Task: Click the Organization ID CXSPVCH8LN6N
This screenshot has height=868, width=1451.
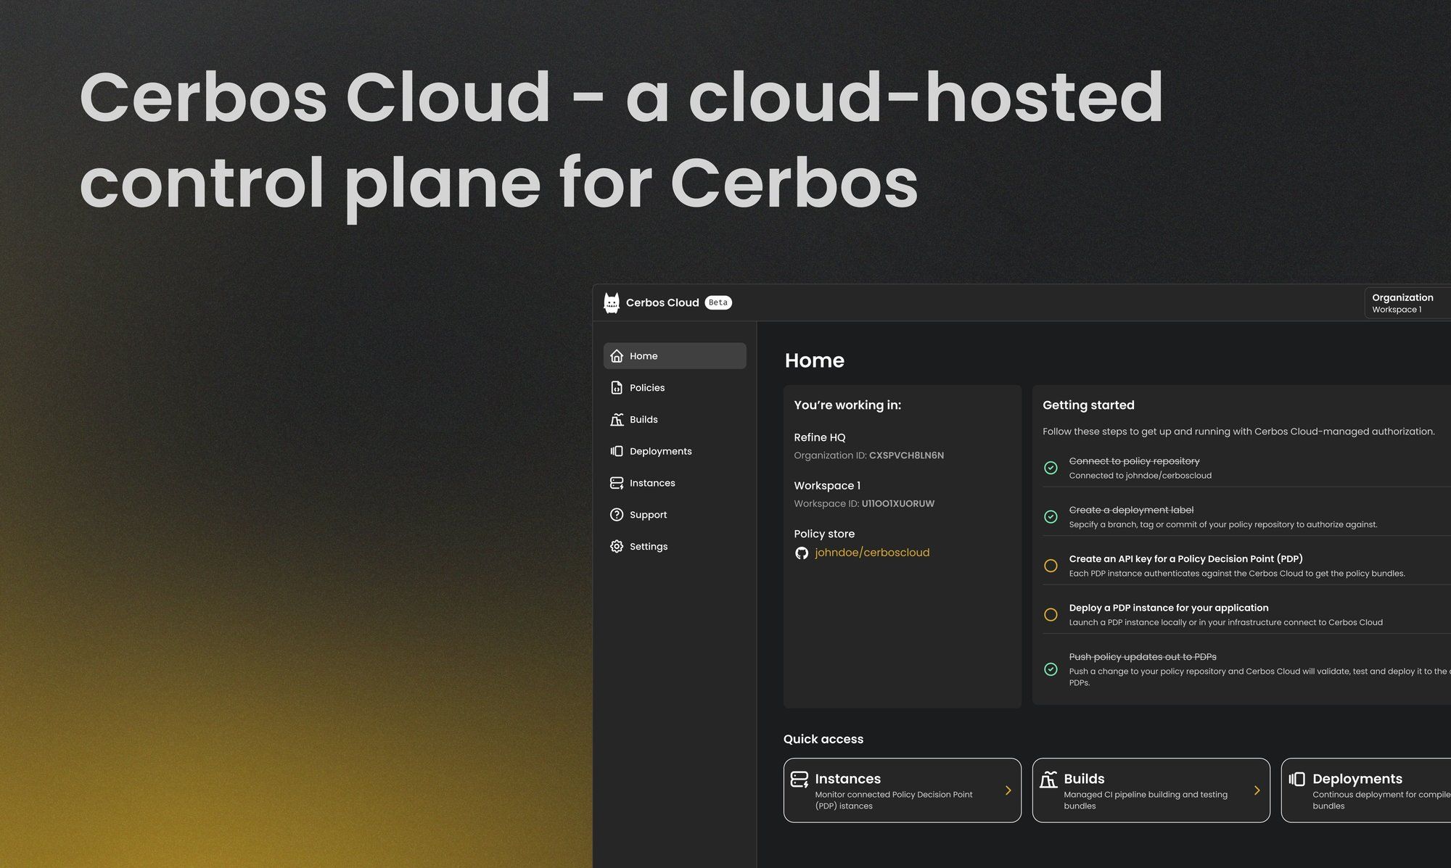Action: pyautogui.click(x=906, y=455)
